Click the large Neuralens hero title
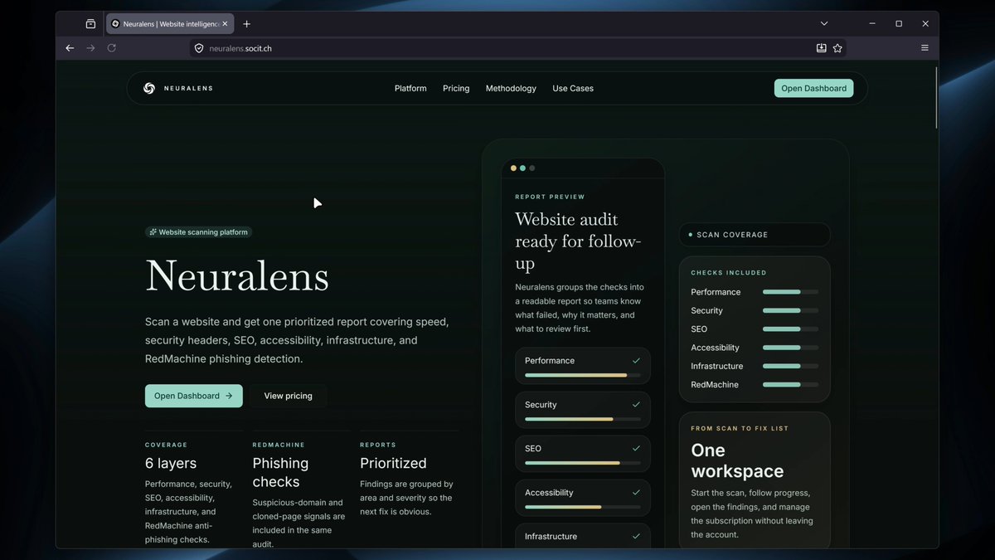Viewport: 995px width, 560px height. pos(237,276)
